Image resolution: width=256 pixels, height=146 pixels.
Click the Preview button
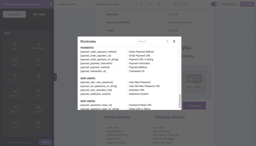click(229, 4)
